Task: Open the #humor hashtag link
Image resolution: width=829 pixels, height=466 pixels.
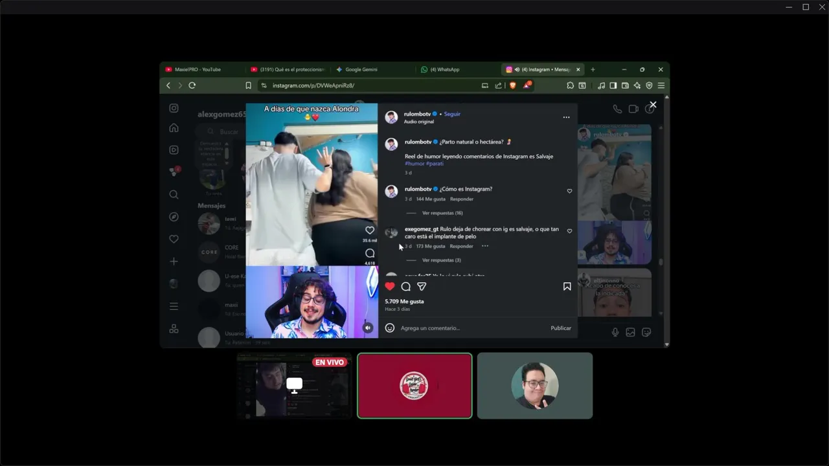Action: 414,164
